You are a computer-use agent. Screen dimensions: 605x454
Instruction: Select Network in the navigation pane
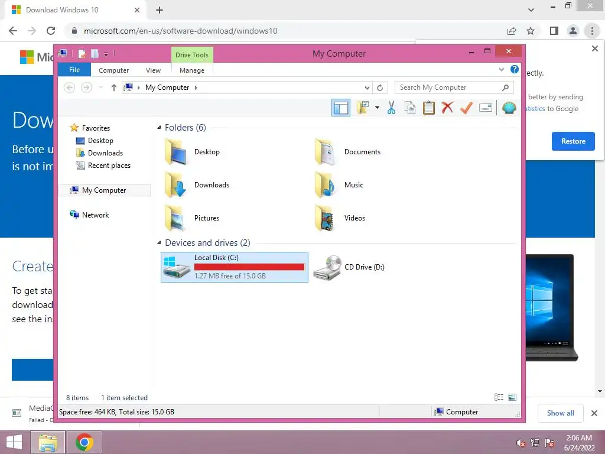click(95, 215)
